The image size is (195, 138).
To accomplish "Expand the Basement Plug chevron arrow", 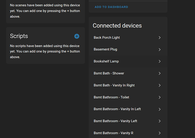I will pyautogui.click(x=160, y=50).
